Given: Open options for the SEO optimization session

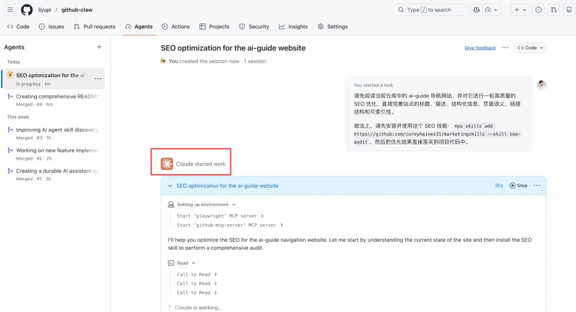Looking at the screenshot, I should point(98,79).
